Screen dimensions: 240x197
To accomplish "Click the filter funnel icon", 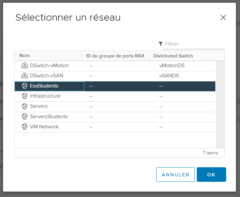I will [160, 44].
